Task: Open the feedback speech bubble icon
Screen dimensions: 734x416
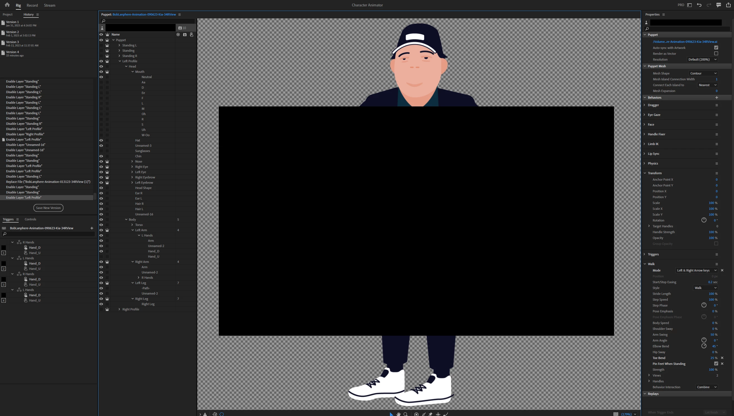Action: (x=718, y=5)
